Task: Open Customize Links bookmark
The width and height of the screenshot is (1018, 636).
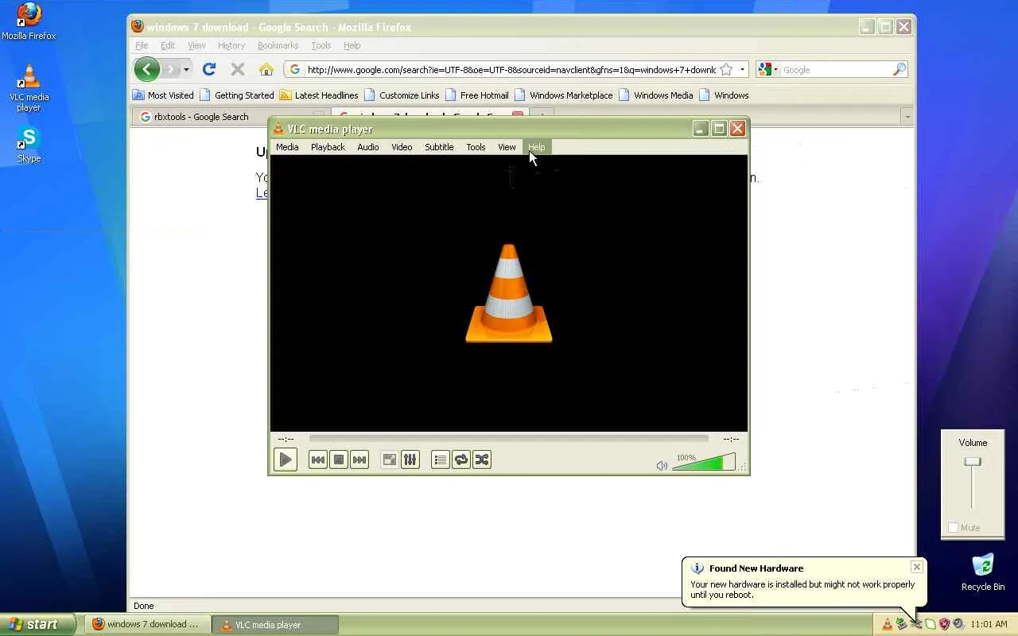Action: coord(402,95)
